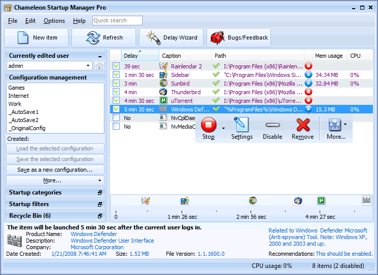Click the uTorrent marker on the timeline
Image resolution: width=378 pixels, height=275 pixels.
(321, 201)
